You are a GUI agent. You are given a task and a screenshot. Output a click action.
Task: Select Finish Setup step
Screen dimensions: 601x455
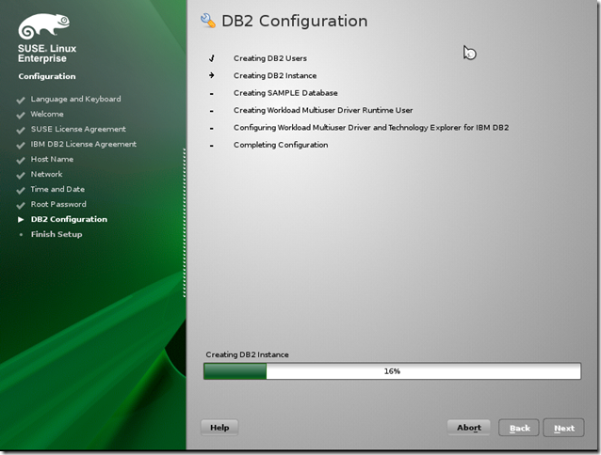57,234
